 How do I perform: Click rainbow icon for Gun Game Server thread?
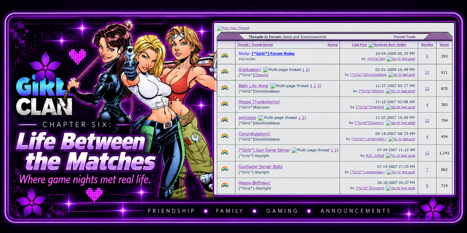[225, 152]
